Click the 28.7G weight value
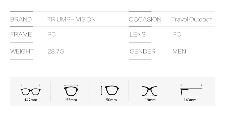226x122 pixels. 56,51
